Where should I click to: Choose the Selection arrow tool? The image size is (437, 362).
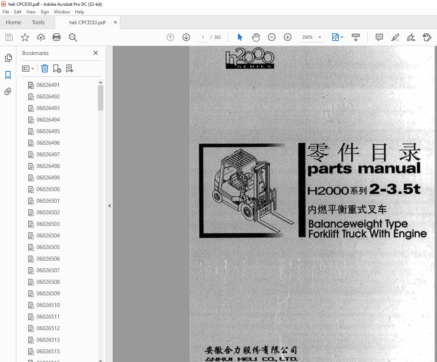coord(240,37)
